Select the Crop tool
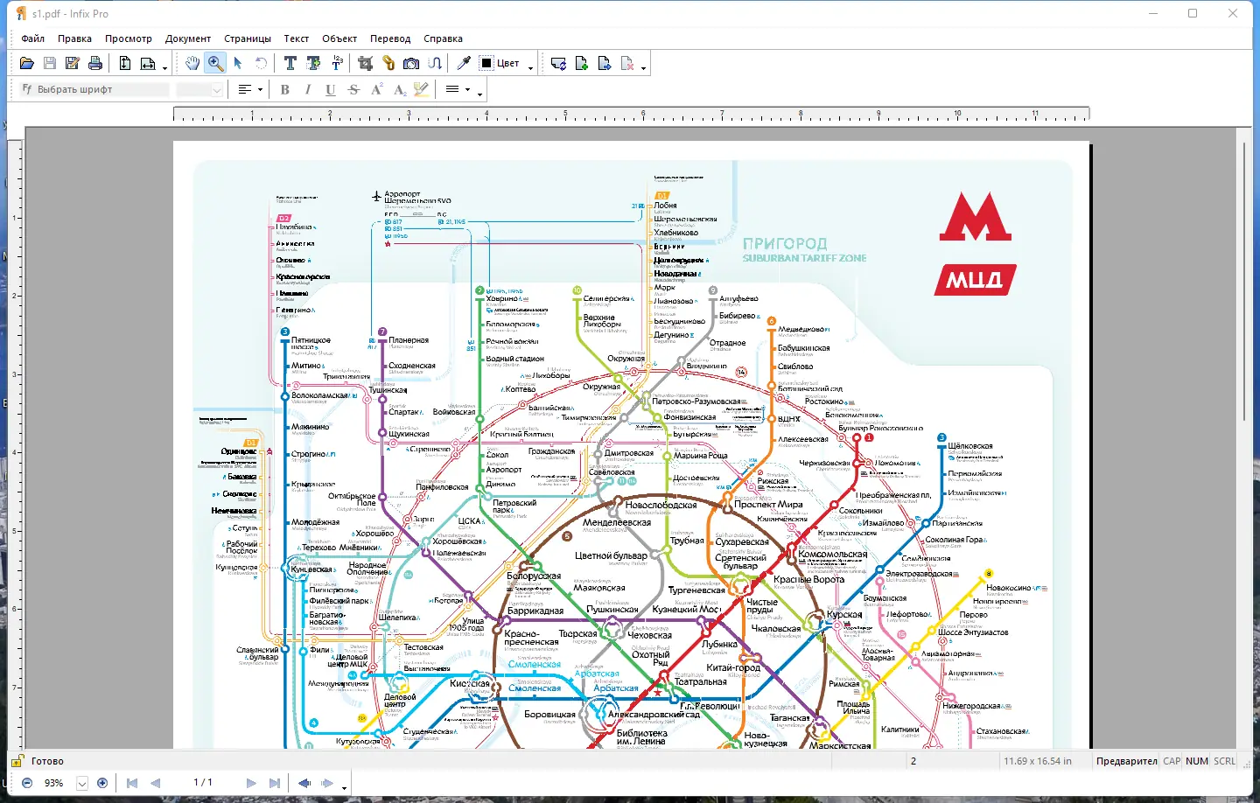 tap(366, 63)
